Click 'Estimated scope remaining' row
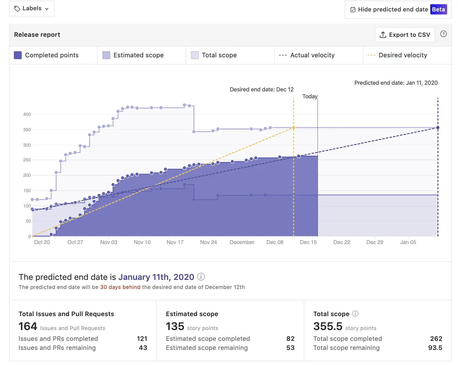 coord(230,348)
